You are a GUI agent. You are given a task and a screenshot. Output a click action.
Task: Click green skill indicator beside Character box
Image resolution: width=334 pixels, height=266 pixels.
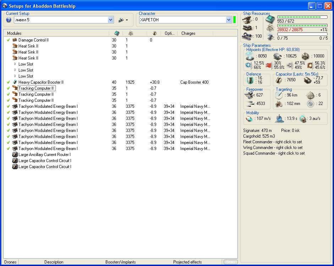pos(235,20)
